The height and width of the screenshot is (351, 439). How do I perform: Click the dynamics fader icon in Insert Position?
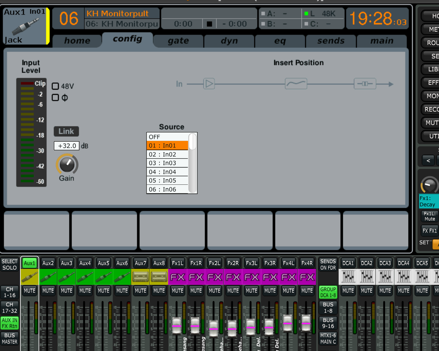(x=365, y=84)
